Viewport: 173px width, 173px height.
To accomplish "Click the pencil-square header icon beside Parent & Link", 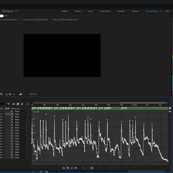I will click(x=9, y=108).
